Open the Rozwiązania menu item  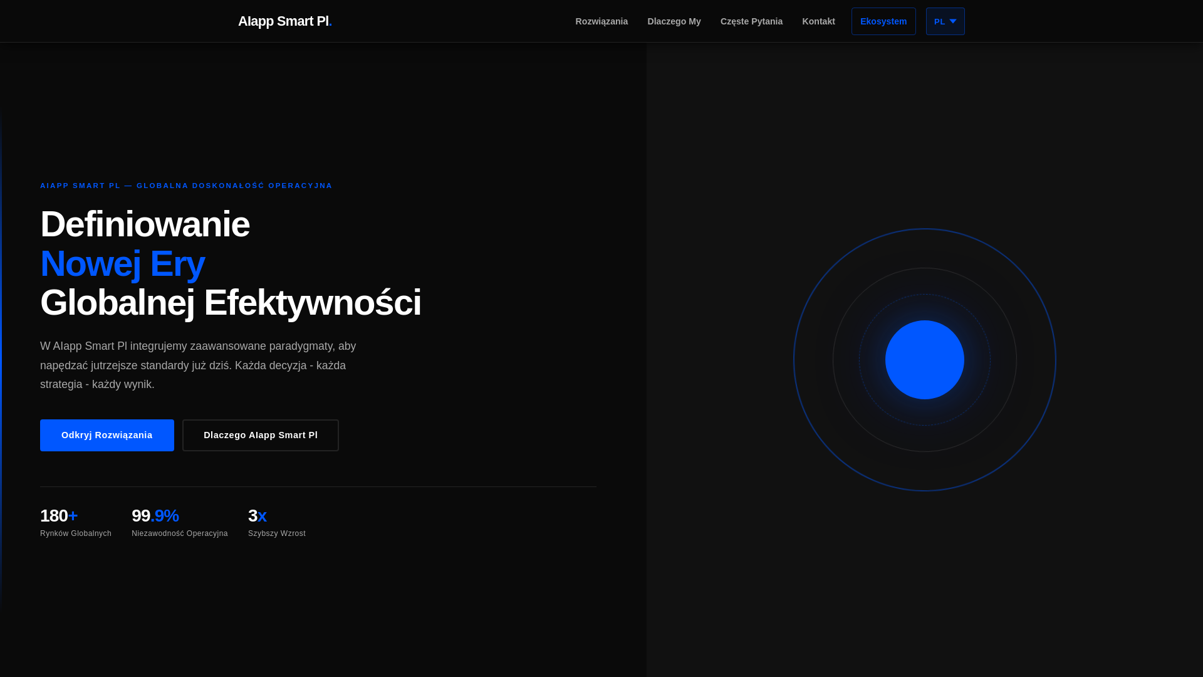tap(601, 21)
